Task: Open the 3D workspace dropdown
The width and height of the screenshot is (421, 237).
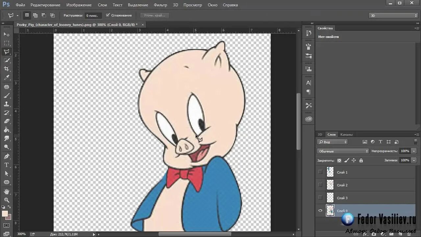Action: click(x=393, y=15)
